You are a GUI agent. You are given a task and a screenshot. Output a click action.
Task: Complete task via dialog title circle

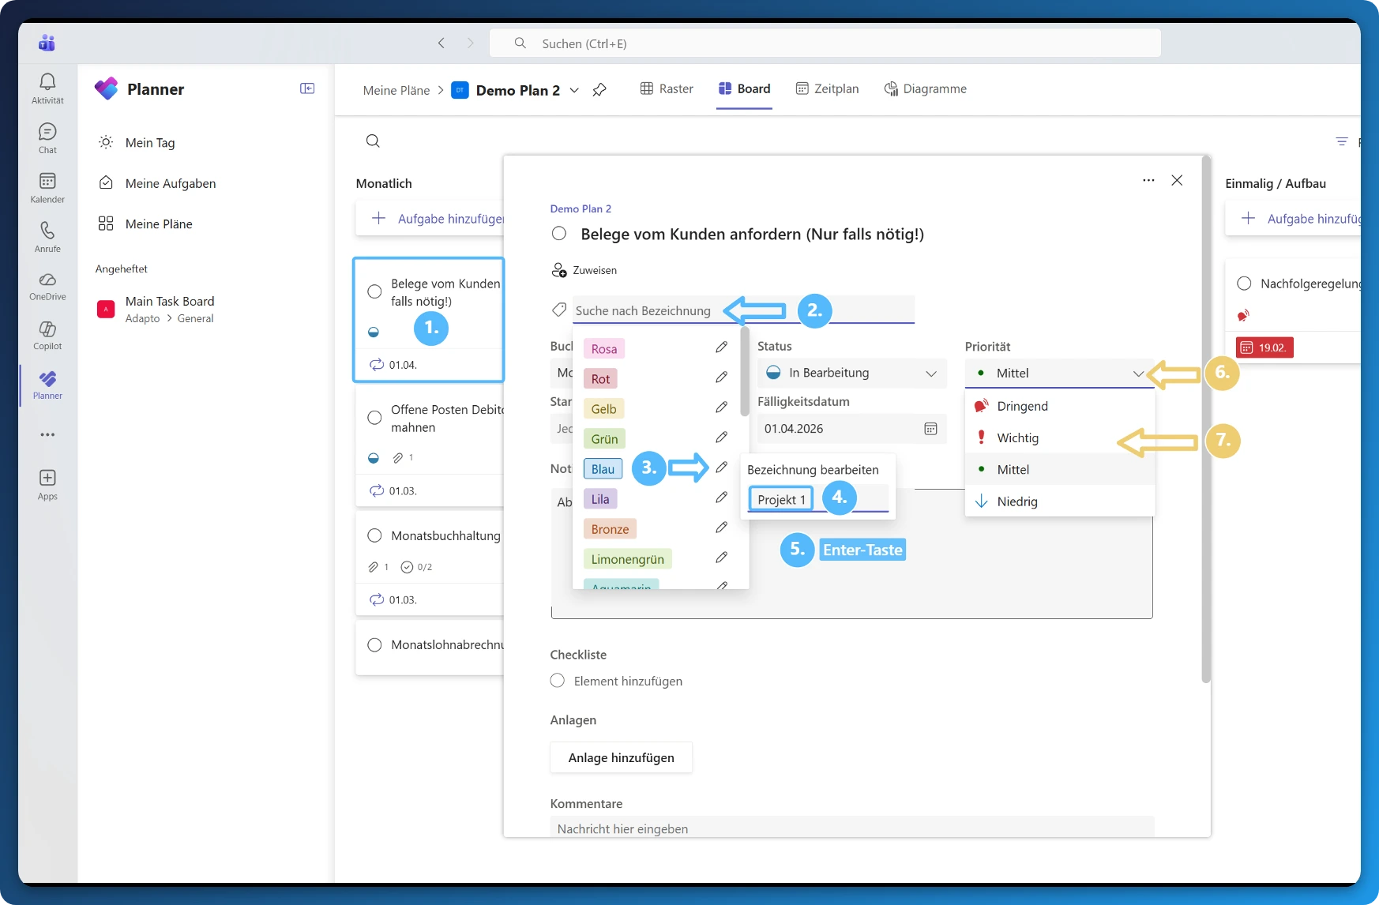559,234
